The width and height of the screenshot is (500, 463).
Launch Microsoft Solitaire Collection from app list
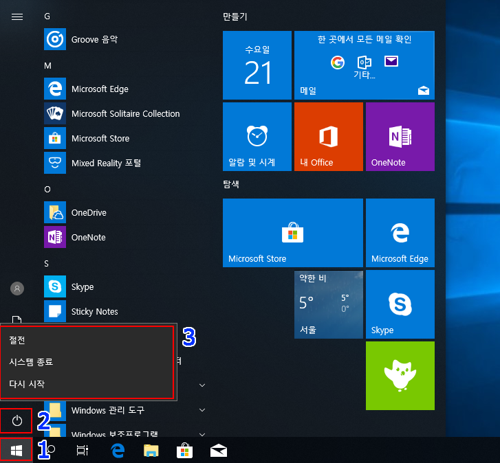(x=125, y=114)
